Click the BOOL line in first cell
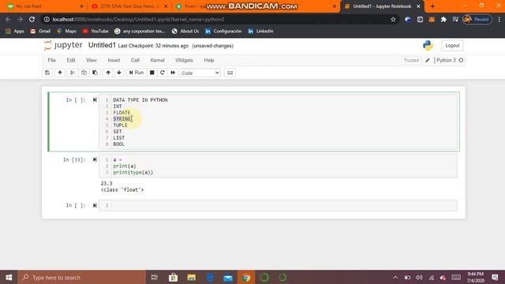Viewport: 505px width, 284px height. 119,144
